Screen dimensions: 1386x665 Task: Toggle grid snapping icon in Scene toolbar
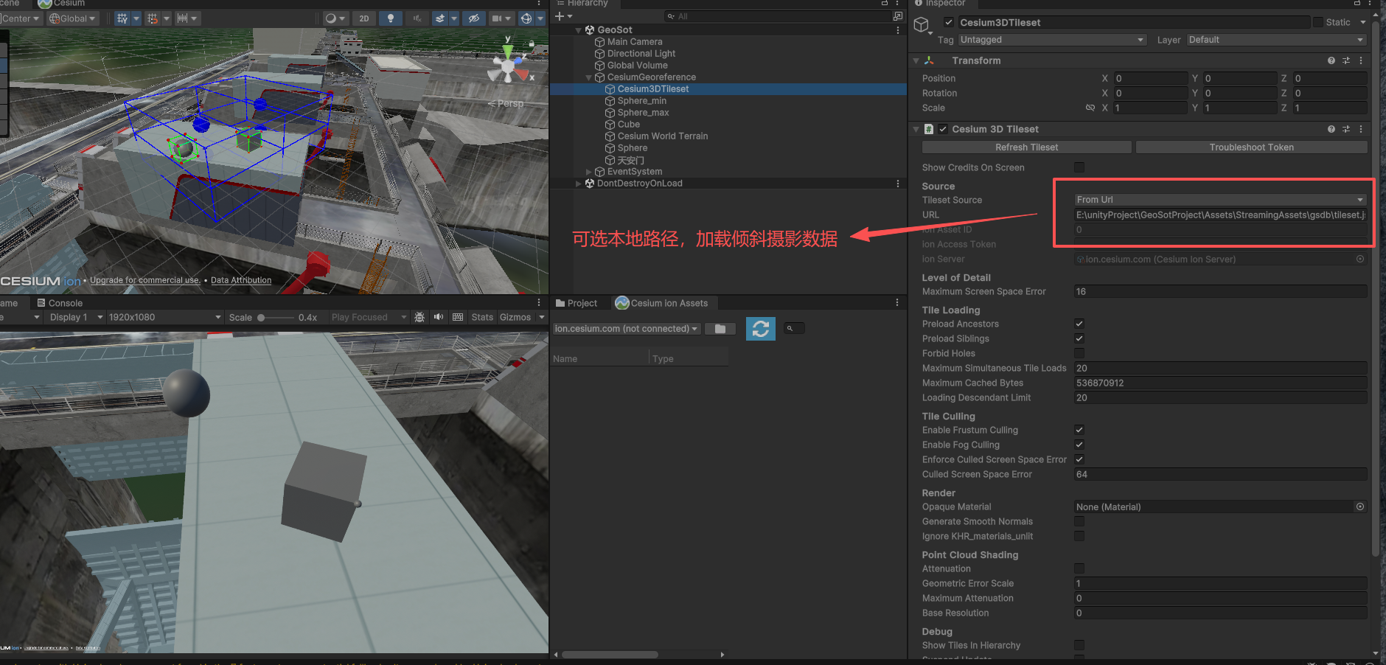[x=153, y=18]
